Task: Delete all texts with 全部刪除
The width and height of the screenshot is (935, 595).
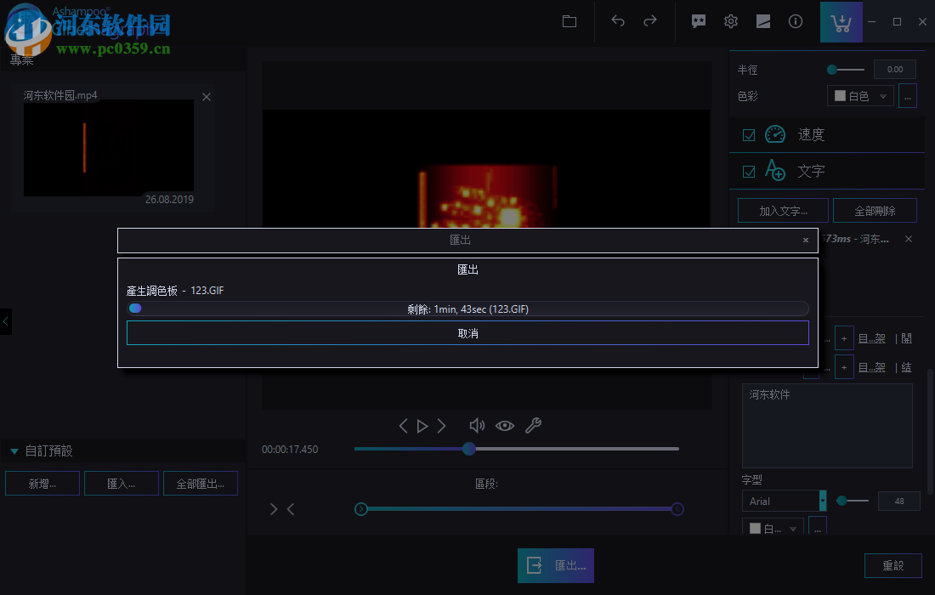Action: pos(875,211)
